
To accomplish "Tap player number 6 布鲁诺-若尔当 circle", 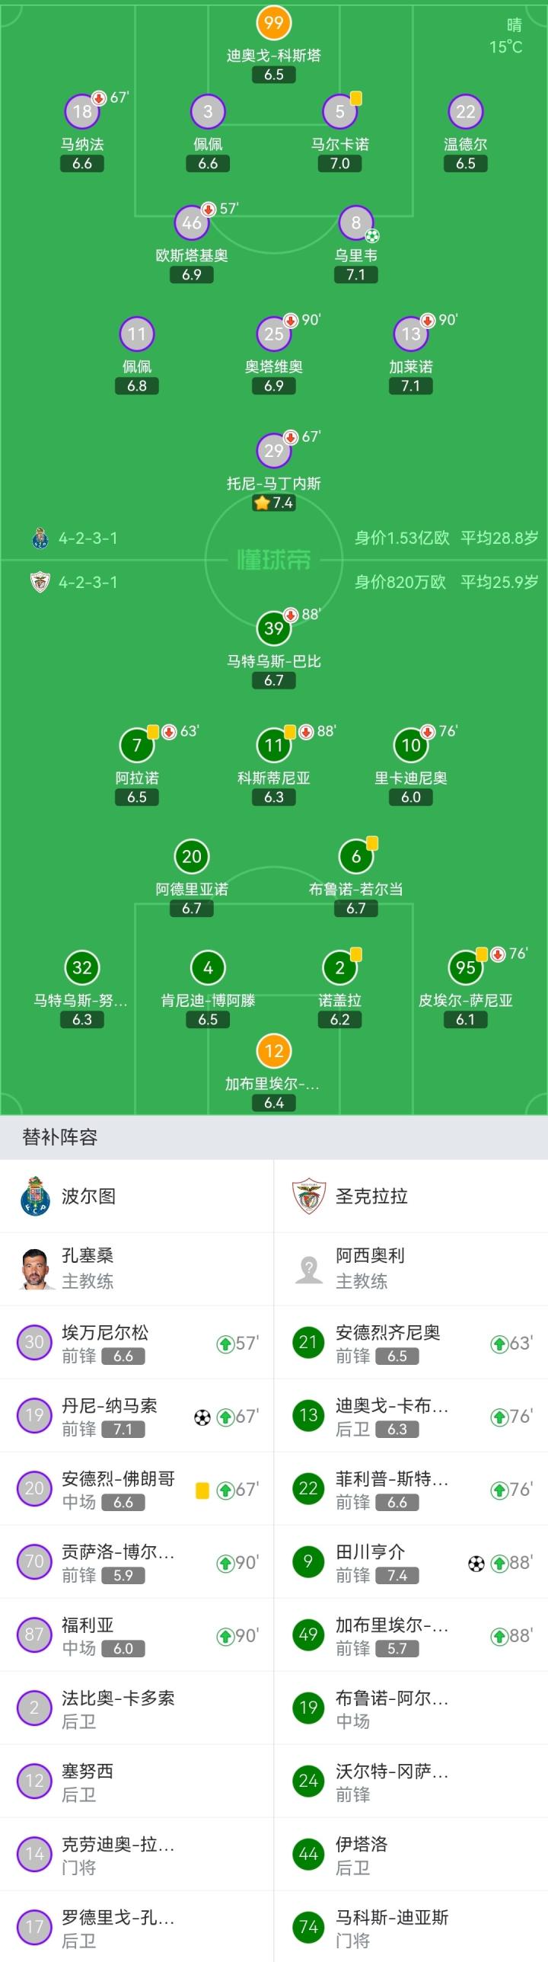I will tap(355, 857).
